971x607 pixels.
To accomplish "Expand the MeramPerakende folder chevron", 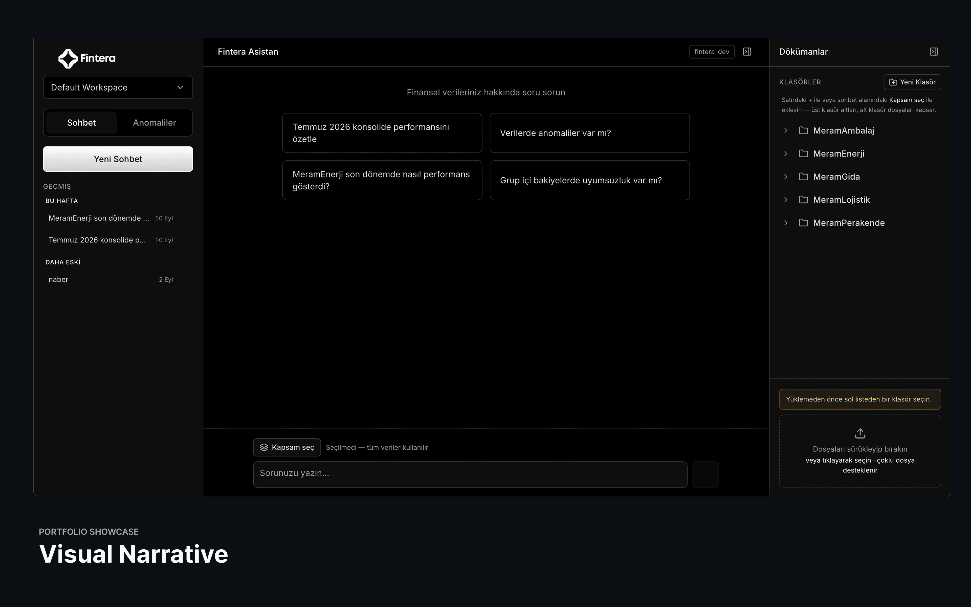I will (786, 223).
